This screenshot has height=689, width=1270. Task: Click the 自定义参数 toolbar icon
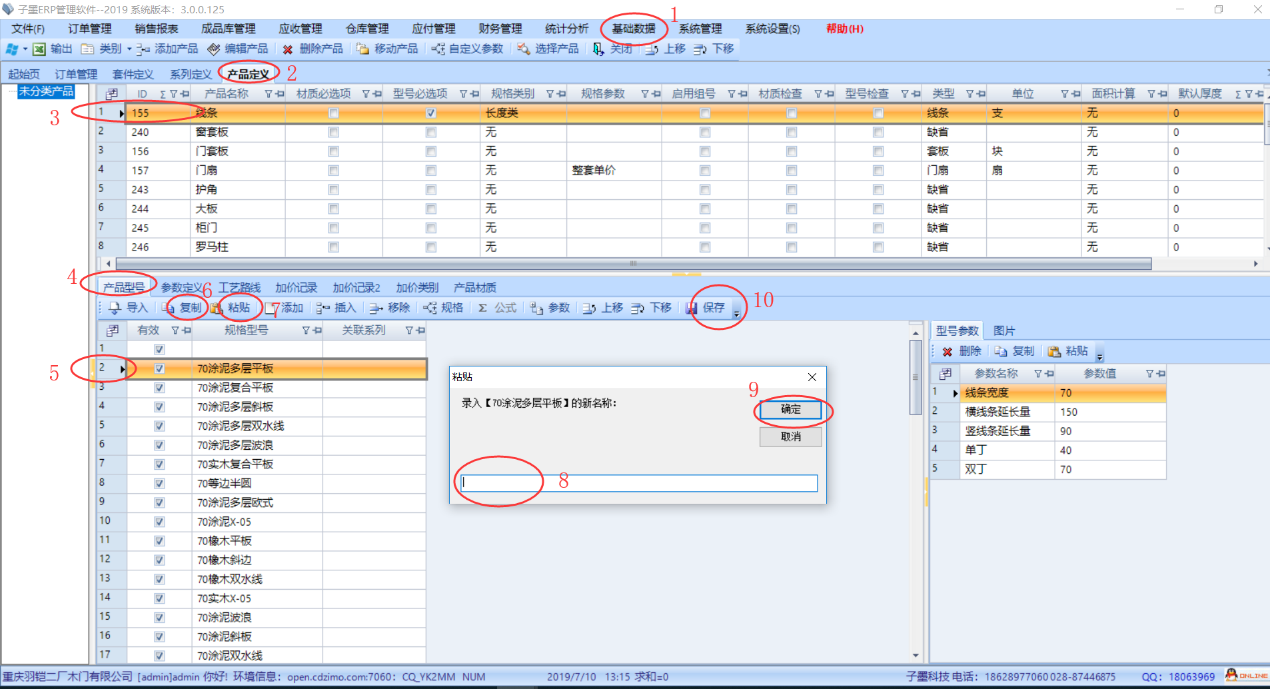pyautogui.click(x=438, y=49)
